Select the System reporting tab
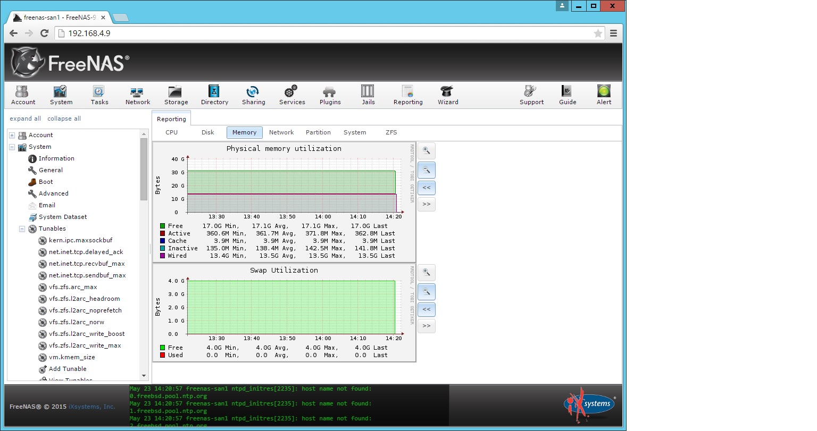 pyautogui.click(x=355, y=132)
